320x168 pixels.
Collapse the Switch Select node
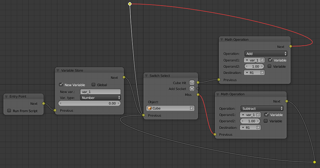[146, 75]
